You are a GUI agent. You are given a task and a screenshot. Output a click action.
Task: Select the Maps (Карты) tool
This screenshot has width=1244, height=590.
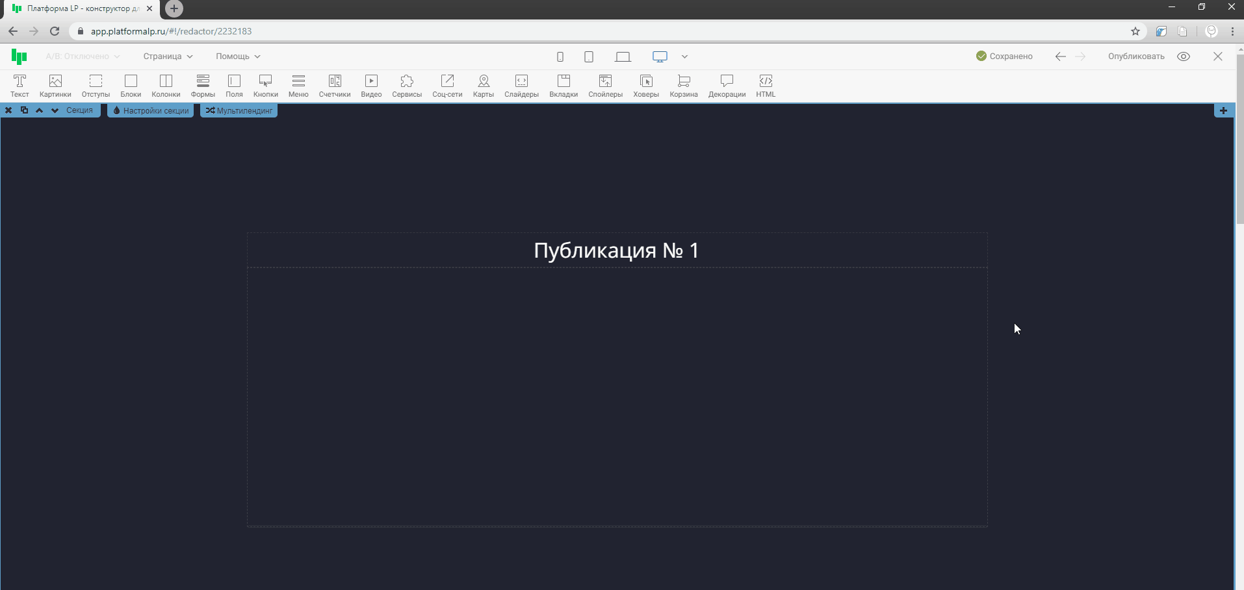(483, 85)
